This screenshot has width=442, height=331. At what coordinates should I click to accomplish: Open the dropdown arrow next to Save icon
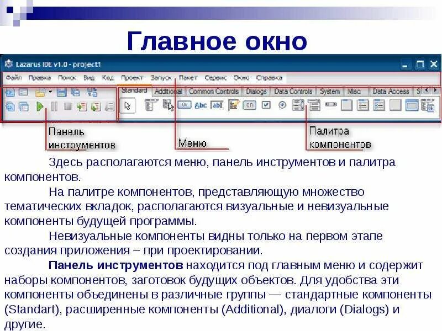50,92
